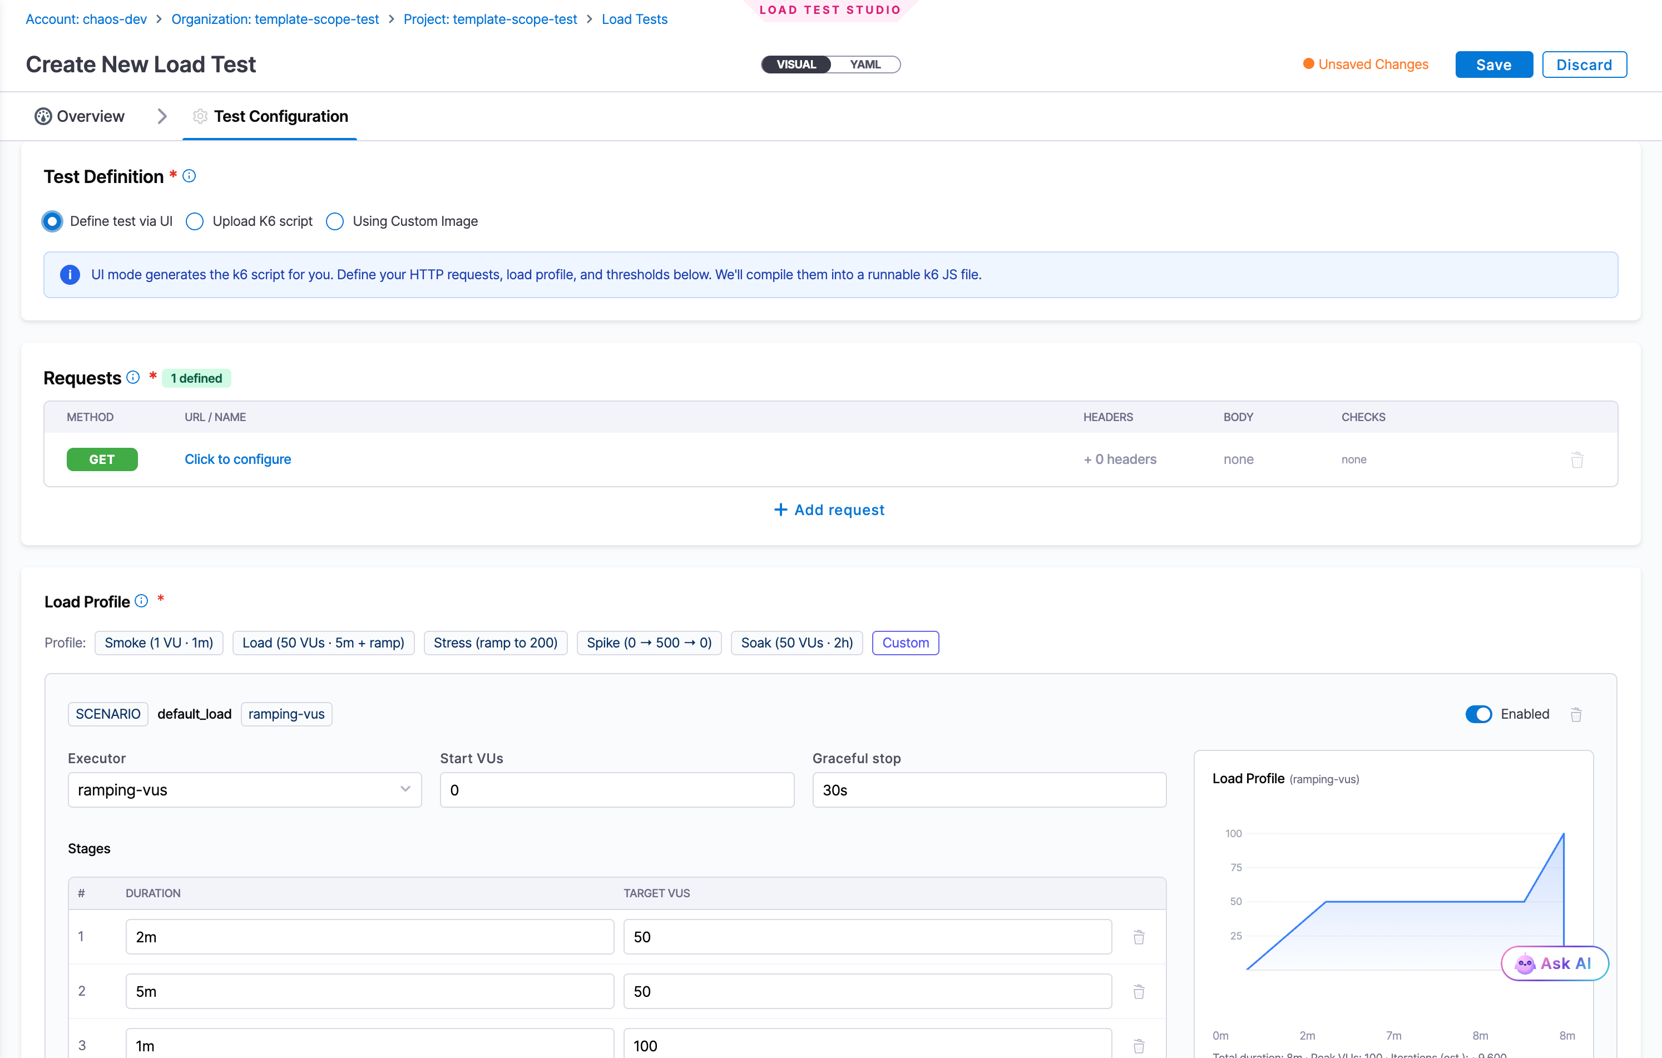The width and height of the screenshot is (1662, 1058).
Task: Click the ramping-vus scenario tag
Action: [x=286, y=714]
